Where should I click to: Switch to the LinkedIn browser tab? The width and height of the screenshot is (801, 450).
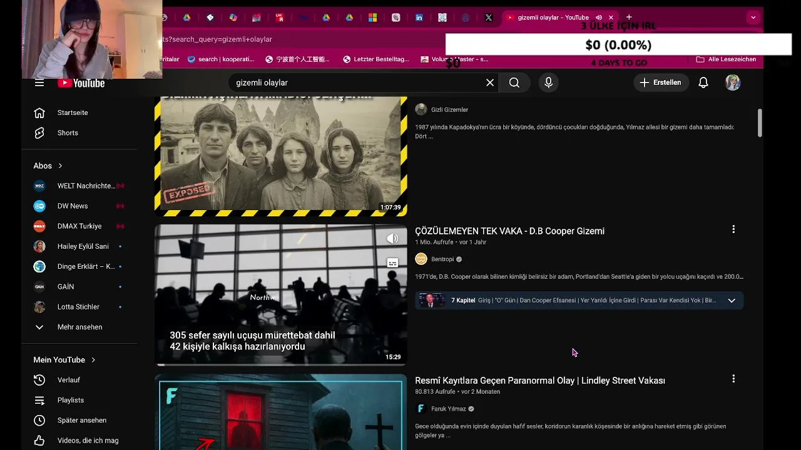(x=419, y=17)
